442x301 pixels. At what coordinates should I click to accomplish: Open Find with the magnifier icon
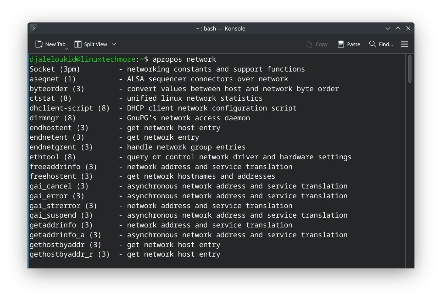372,44
